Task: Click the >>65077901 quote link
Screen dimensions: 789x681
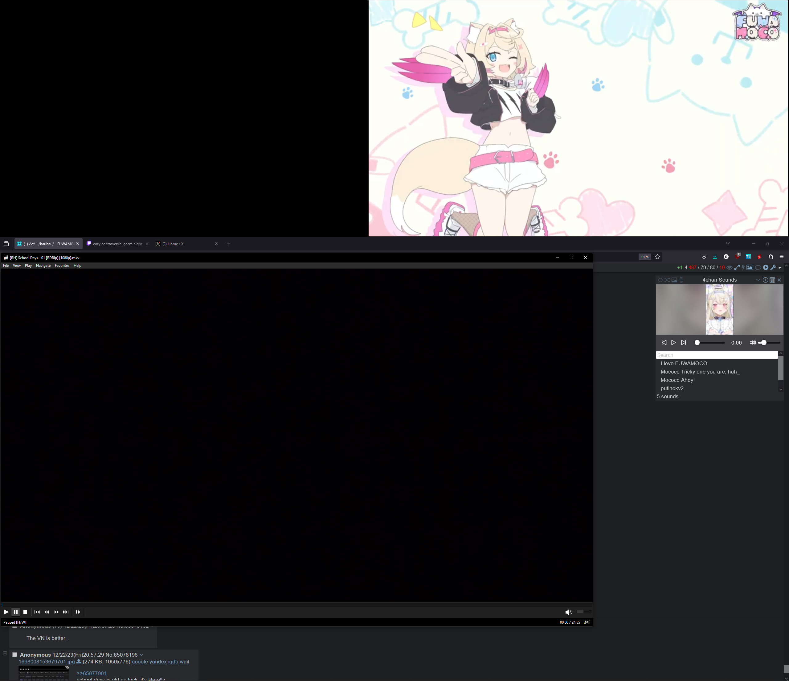Action: coord(92,673)
